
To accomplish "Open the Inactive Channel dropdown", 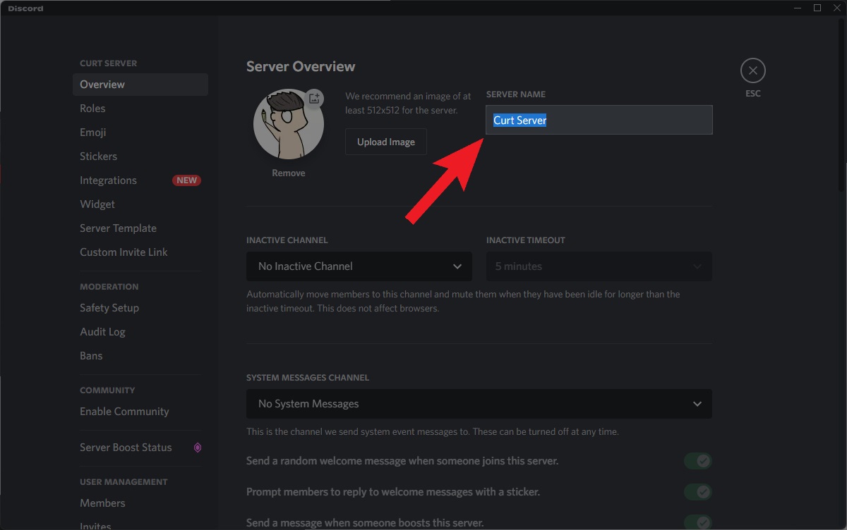I will pos(359,266).
